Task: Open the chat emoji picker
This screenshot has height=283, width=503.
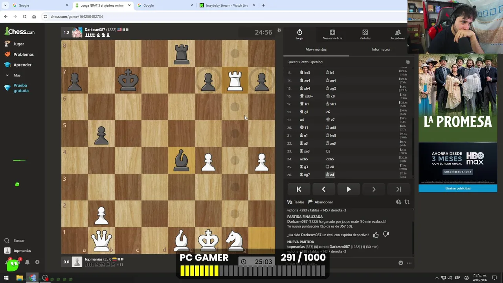Action: 400,263
